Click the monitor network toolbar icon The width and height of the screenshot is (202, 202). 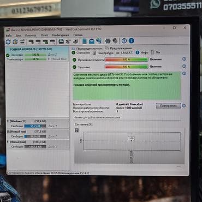99,41
